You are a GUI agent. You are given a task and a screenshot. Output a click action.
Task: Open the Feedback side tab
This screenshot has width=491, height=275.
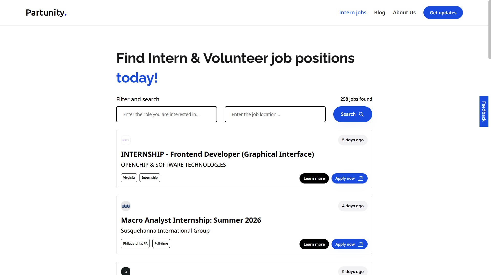coord(484,111)
